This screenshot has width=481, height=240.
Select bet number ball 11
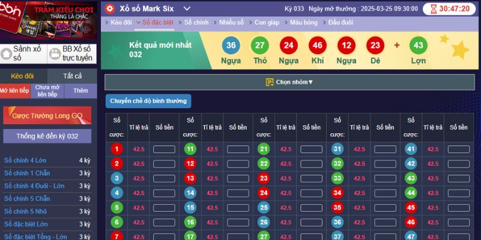(190, 149)
